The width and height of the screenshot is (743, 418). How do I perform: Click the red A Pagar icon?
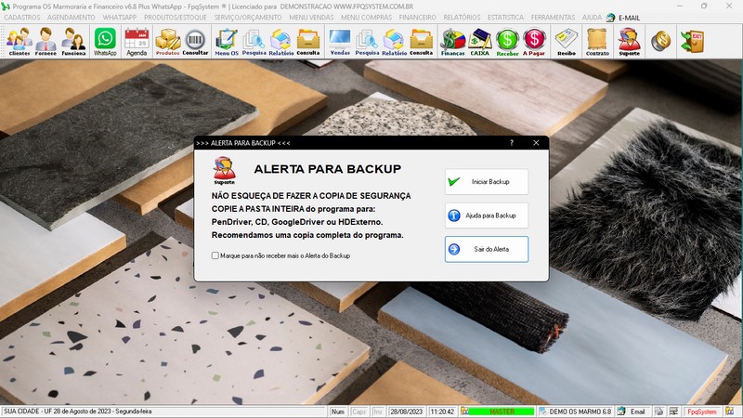point(534,41)
